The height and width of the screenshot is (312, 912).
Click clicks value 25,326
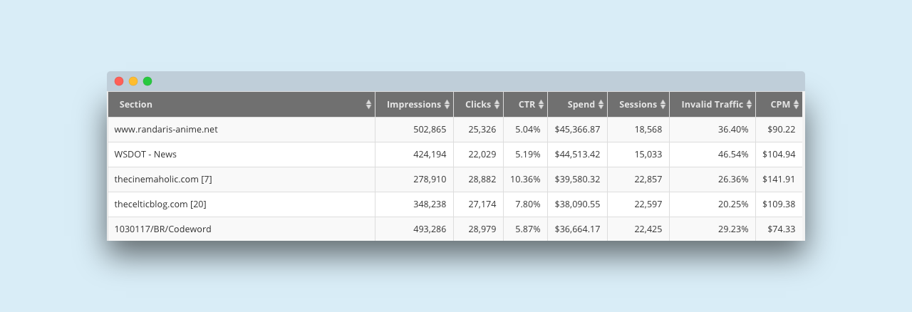[482, 130]
